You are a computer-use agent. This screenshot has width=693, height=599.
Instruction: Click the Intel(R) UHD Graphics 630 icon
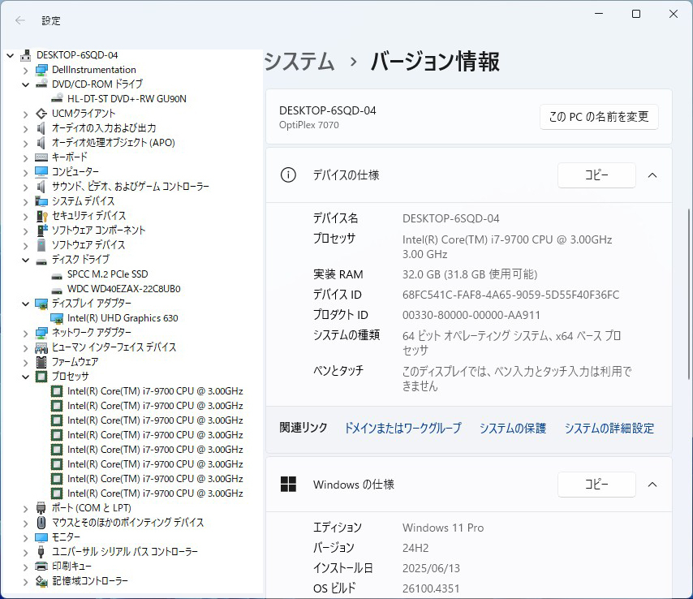pyautogui.click(x=57, y=318)
